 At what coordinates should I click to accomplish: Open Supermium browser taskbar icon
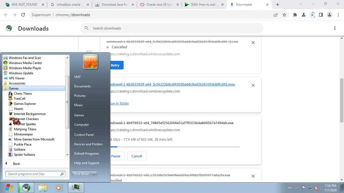click(x=26, y=188)
